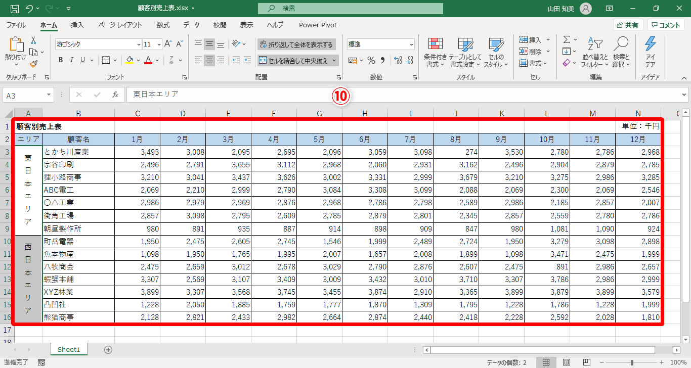Copy the selected cells
This screenshot has width=691, height=368.
click(33, 52)
